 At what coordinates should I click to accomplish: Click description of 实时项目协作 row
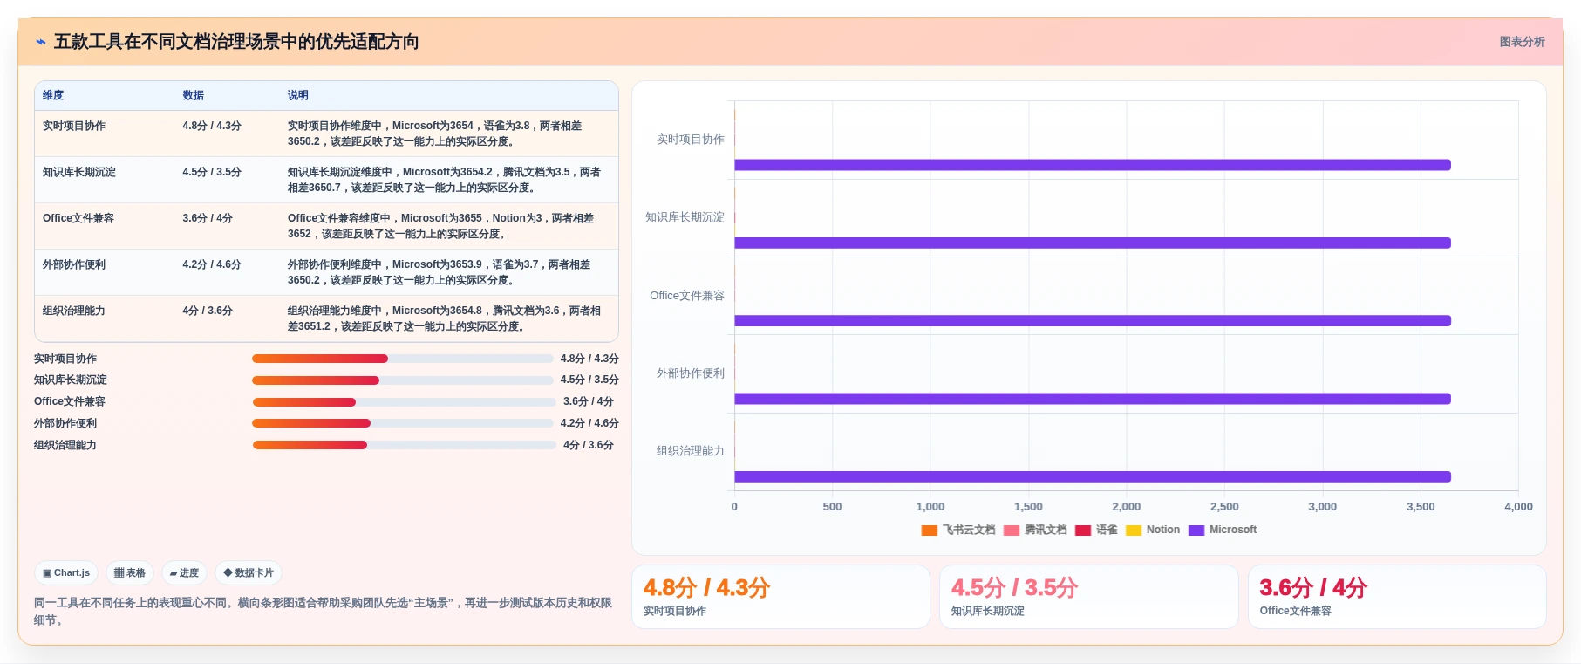point(435,133)
